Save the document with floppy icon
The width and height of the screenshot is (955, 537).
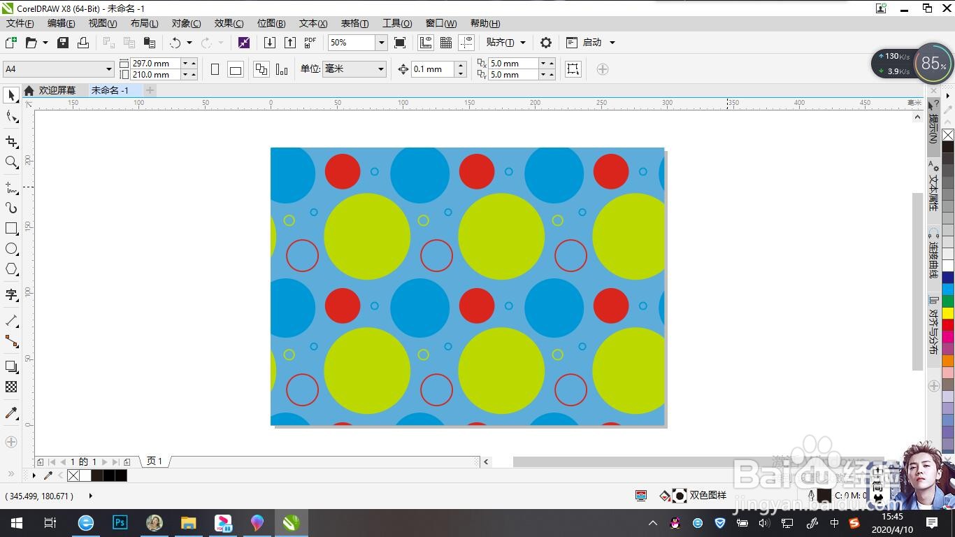[x=63, y=43]
